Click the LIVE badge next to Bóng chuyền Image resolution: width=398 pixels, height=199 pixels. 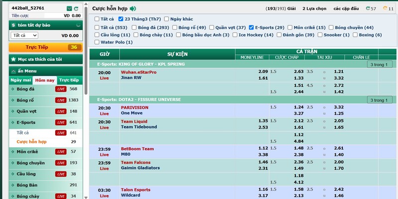(61, 163)
